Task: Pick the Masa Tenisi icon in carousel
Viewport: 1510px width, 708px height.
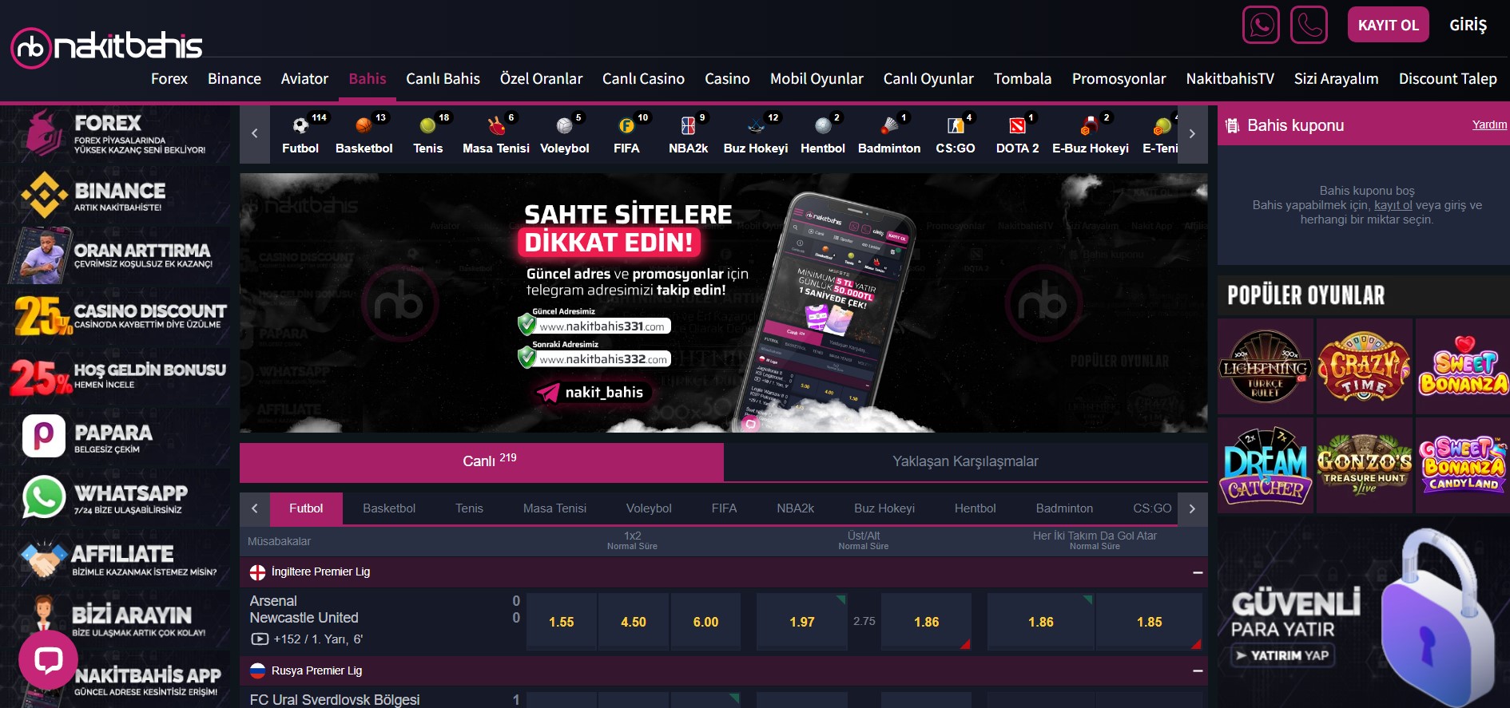Action: coord(496,125)
